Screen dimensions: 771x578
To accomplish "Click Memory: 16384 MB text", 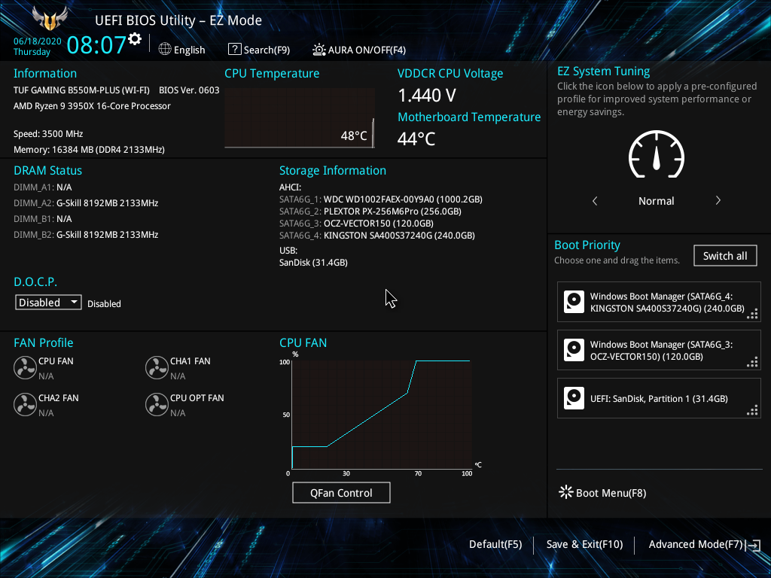I will point(89,150).
